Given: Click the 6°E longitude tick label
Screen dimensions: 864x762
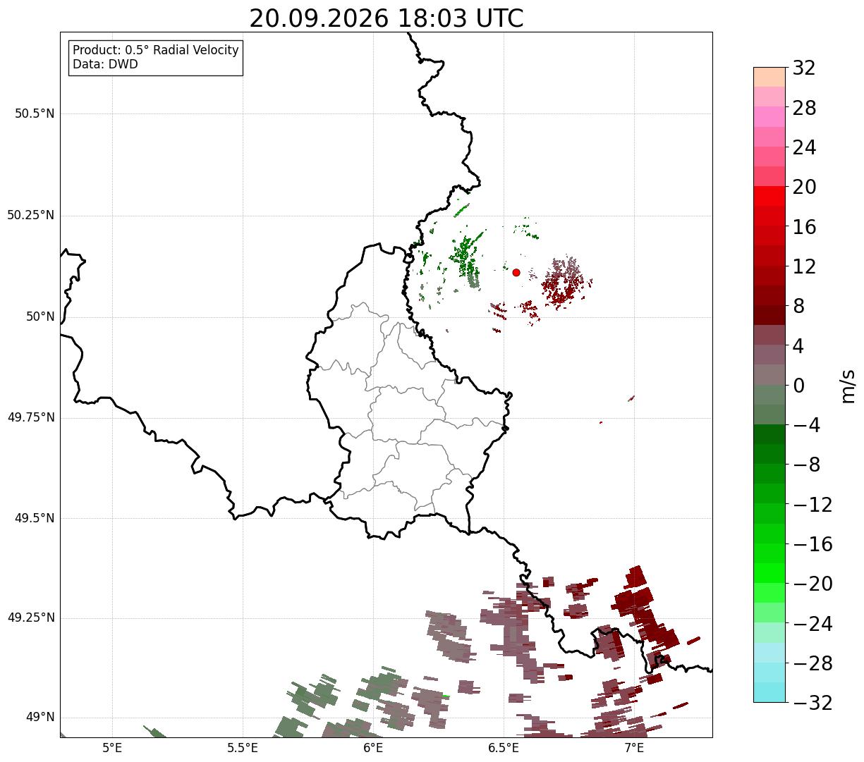Looking at the screenshot, I should (x=373, y=747).
